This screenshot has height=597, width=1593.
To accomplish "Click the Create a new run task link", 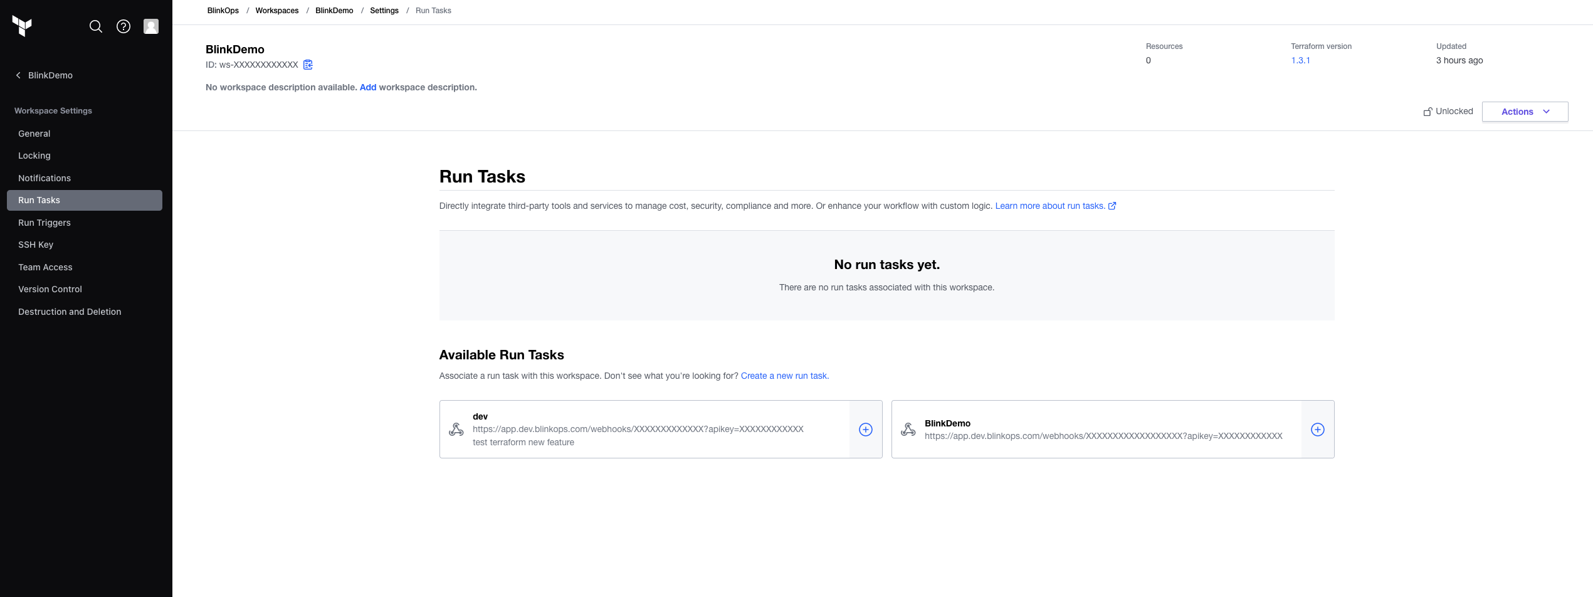I will coord(784,376).
